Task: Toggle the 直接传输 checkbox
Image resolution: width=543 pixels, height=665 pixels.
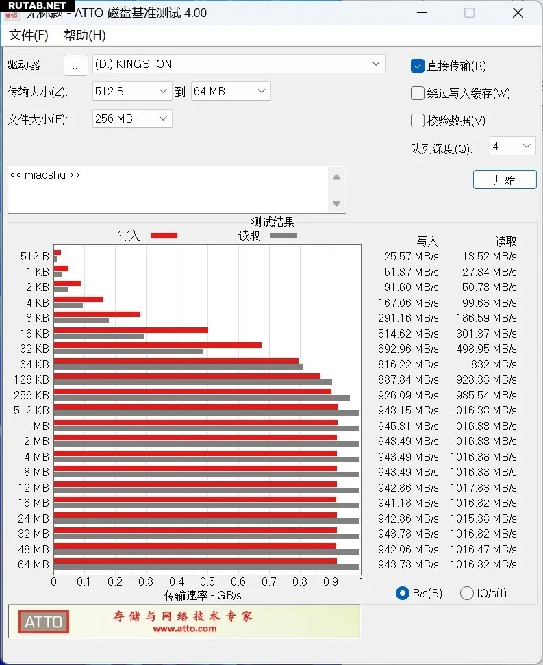Action: (417, 66)
